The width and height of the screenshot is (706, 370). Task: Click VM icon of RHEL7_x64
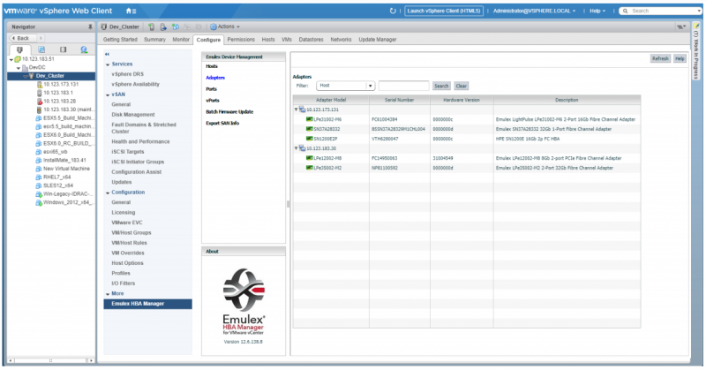click(39, 177)
